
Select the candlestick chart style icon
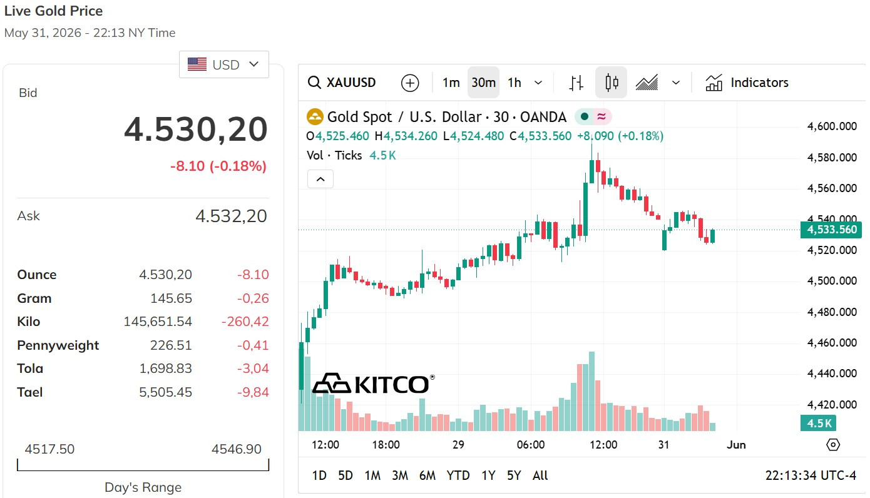[x=612, y=83]
